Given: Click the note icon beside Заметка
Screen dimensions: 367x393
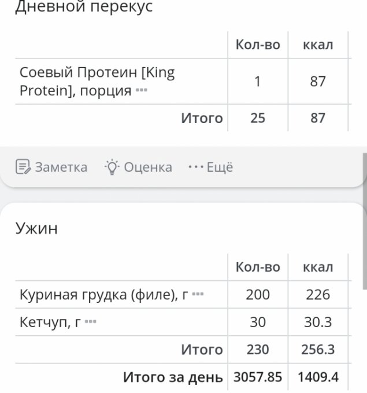Looking at the screenshot, I should 23,167.
